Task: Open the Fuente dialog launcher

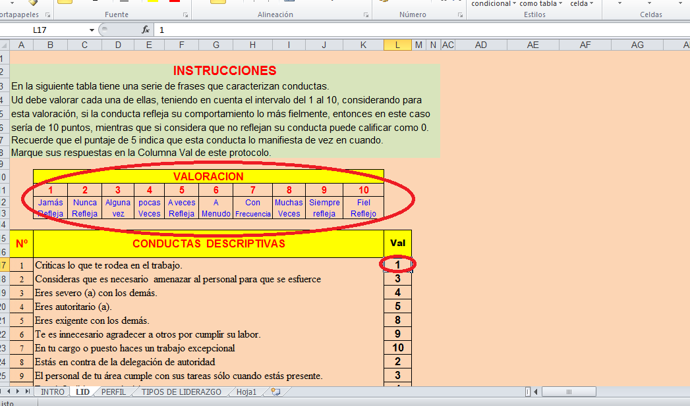Action: point(185,14)
